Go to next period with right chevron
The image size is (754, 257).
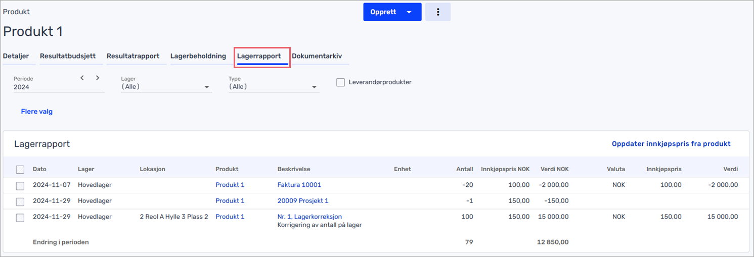pyautogui.click(x=98, y=78)
